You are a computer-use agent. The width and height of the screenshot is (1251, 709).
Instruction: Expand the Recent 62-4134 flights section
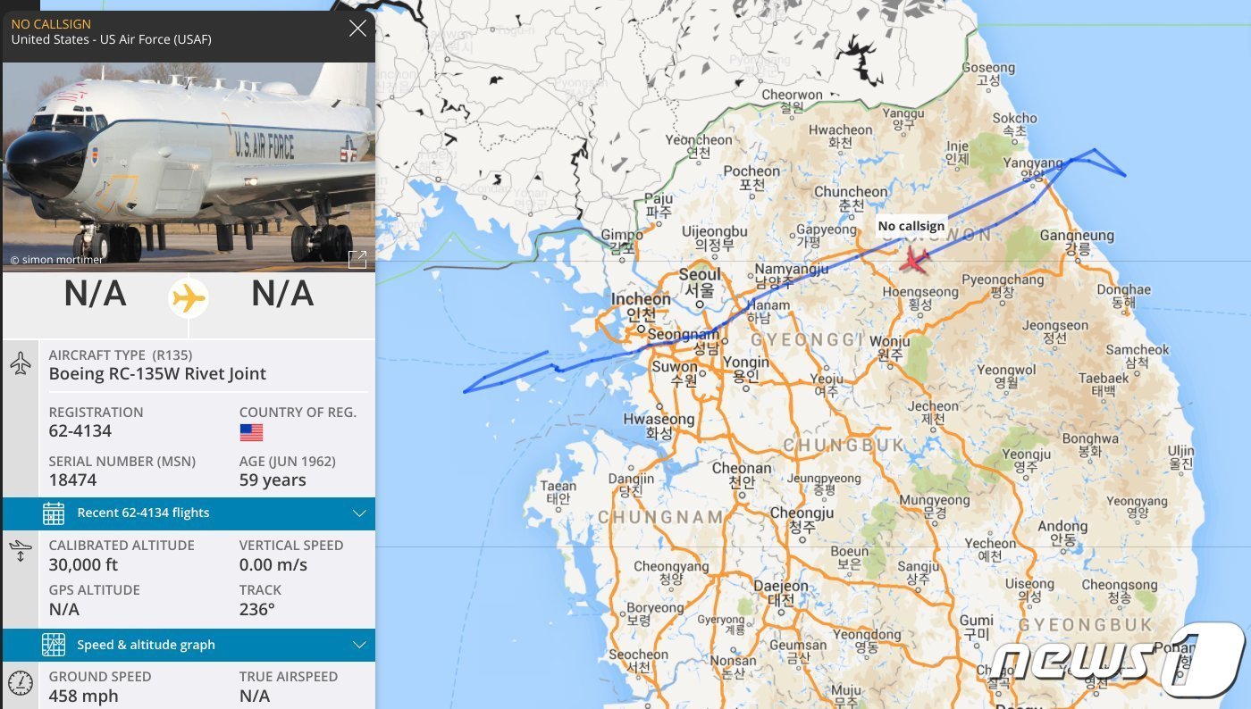coord(359,513)
